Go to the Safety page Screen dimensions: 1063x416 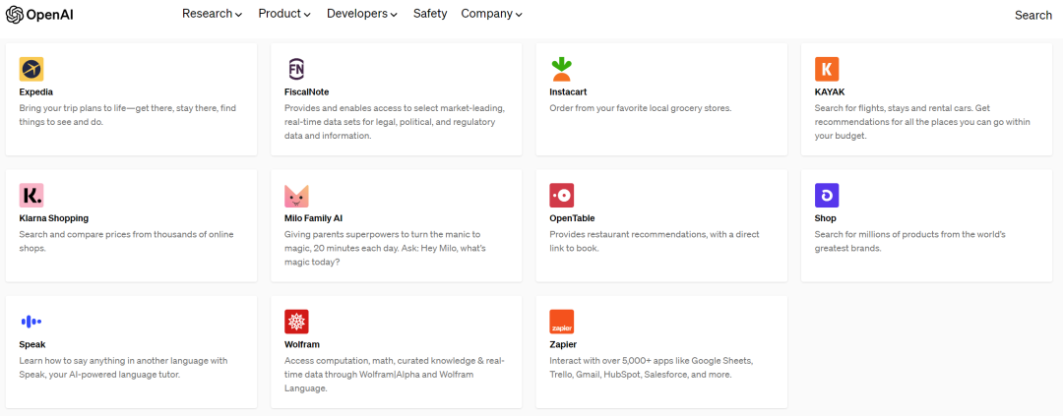point(430,14)
